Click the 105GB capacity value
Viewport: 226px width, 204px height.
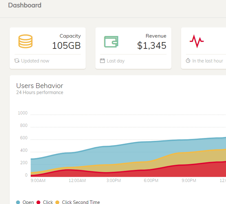coord(66,46)
